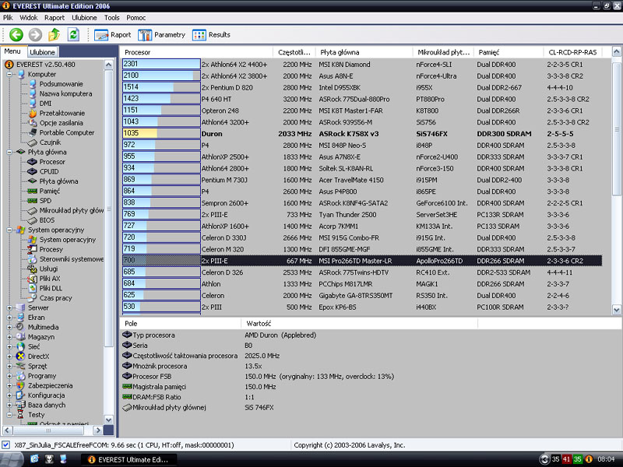623x467 pixels.
Task: Open the SPD tree item
Action: click(x=45, y=201)
